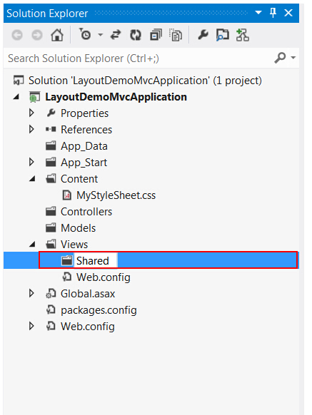The width and height of the screenshot is (312, 415).
Task: Click the Home icon in toolbar
Action: [x=57, y=35]
